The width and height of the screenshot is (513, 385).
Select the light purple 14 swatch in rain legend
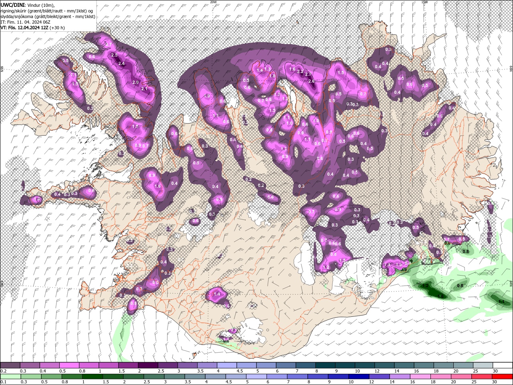400,377
